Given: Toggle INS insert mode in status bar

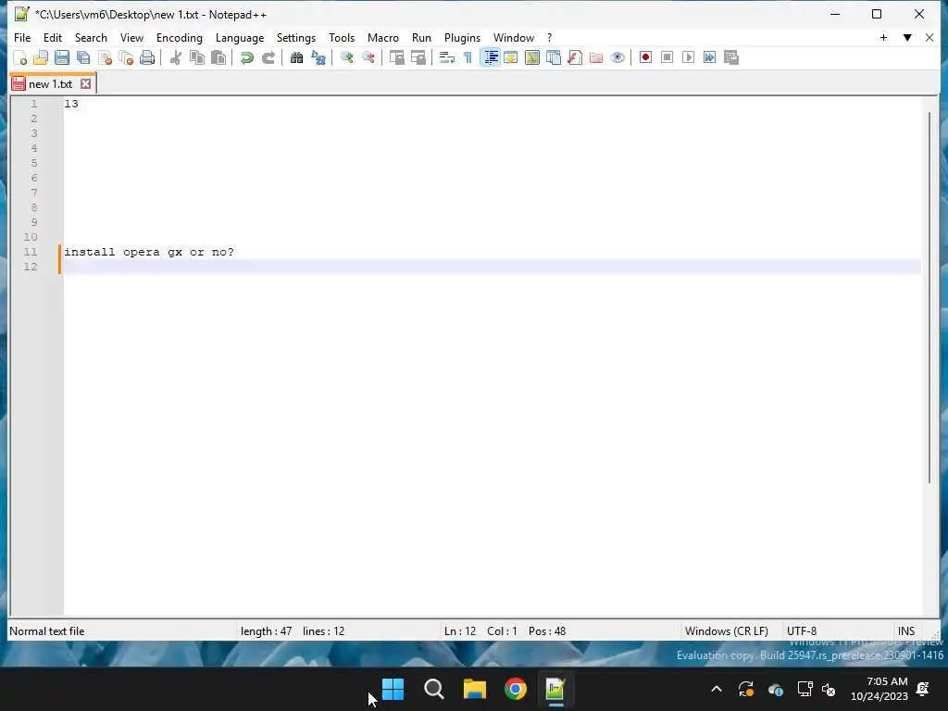Looking at the screenshot, I should [x=906, y=631].
